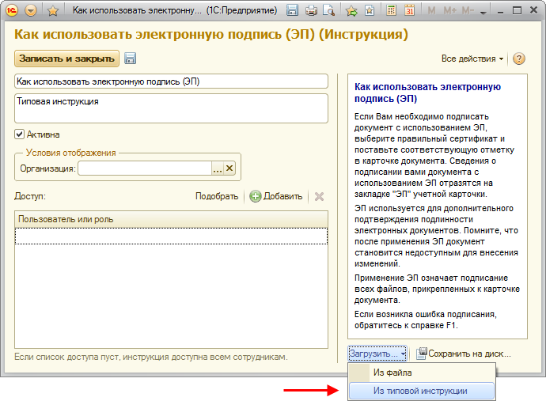Expand the Все действия dropdown
This screenshot has height=401, width=546.
(x=472, y=59)
